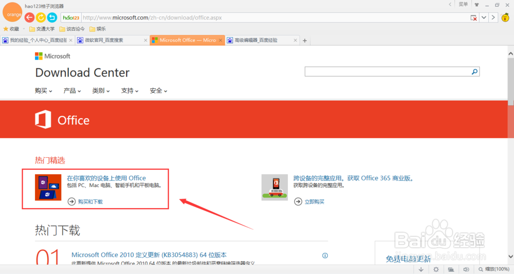This screenshot has width=514, height=274.
Task: Click the orange browser logo avatar
Action: click(12, 12)
